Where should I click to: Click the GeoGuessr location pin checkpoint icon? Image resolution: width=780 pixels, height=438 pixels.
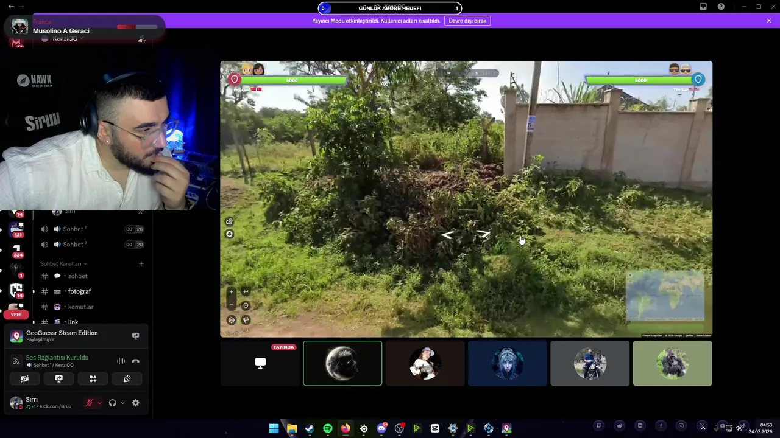click(x=246, y=306)
